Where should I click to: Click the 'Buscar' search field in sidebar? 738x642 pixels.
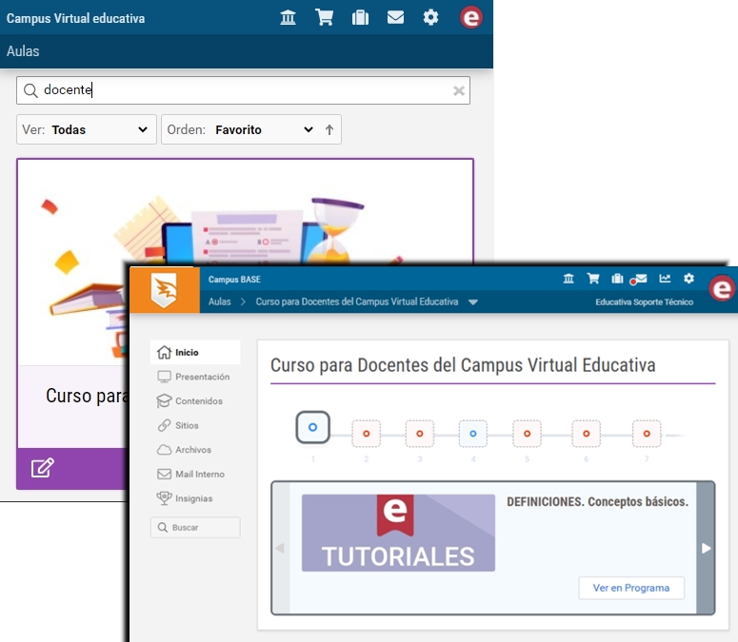195,527
